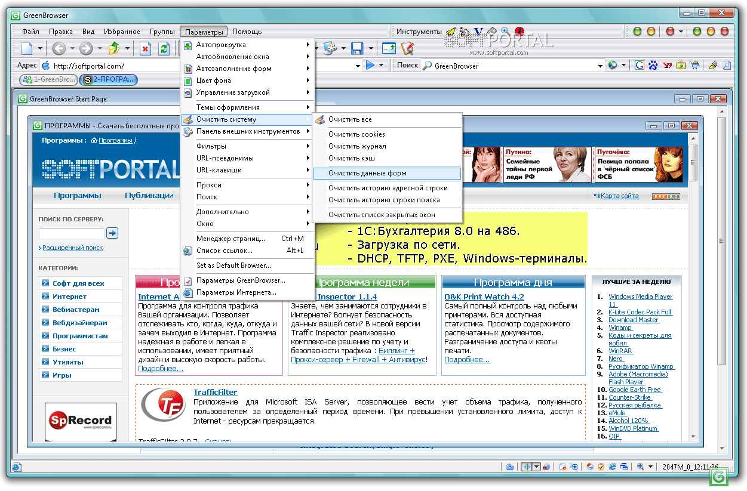Expand the Прокси submenu
This screenshot has height=491, width=747.
pos(247,185)
